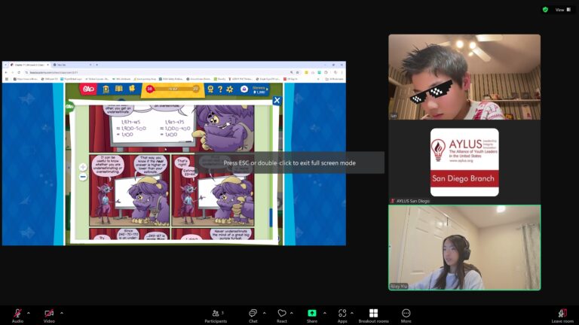The height and width of the screenshot is (325, 579).
Task: Open the Participants panel
Action: [216, 315]
